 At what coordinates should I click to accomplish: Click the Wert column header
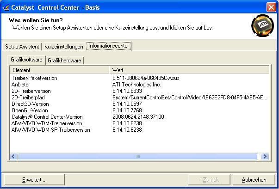pos(189,70)
